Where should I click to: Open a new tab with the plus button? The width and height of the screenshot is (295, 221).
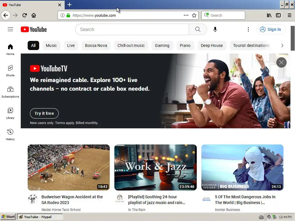click(x=69, y=5)
